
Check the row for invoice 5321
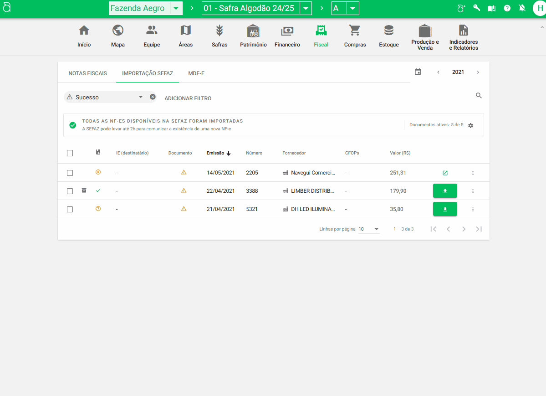[x=70, y=209]
